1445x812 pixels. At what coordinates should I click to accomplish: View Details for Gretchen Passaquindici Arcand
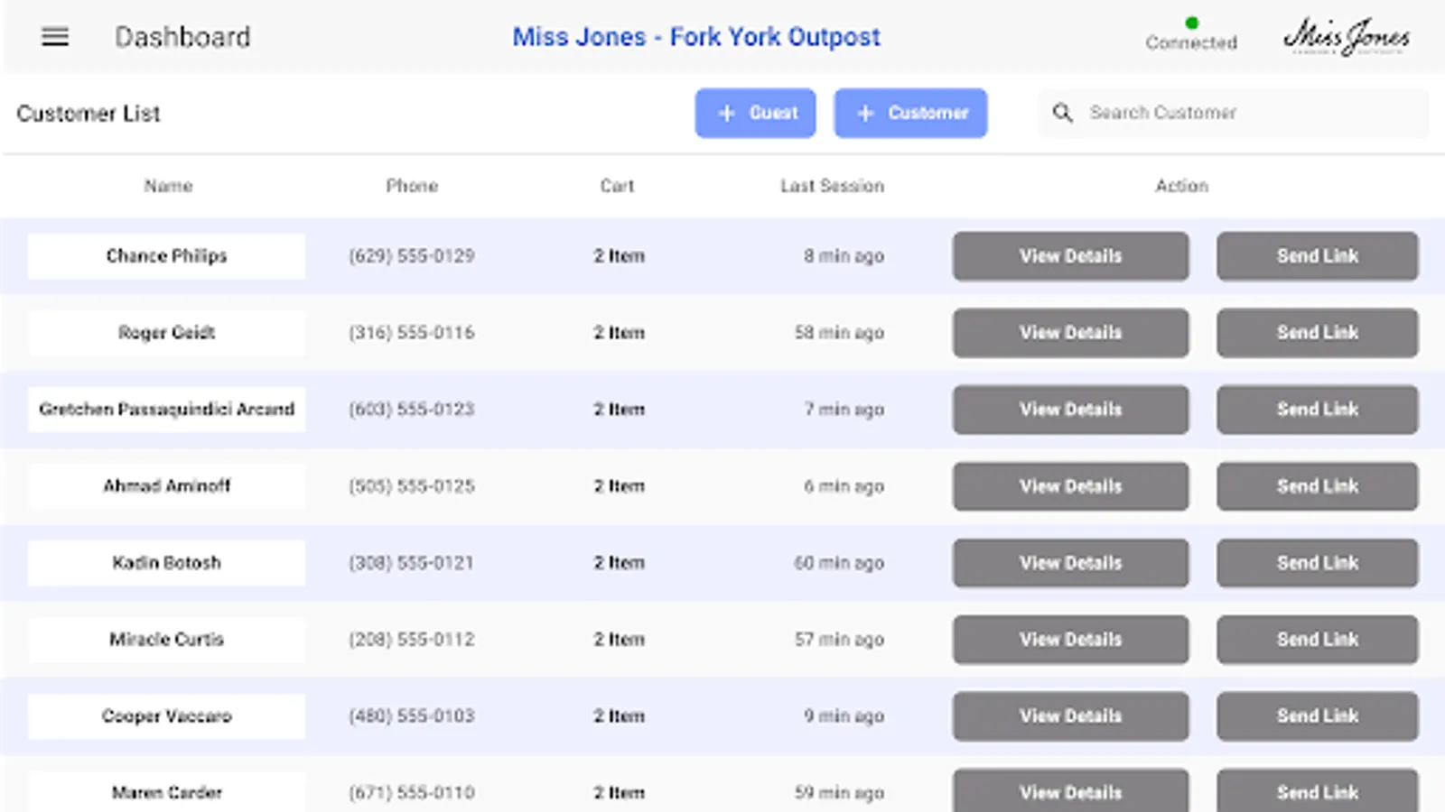[1070, 410]
